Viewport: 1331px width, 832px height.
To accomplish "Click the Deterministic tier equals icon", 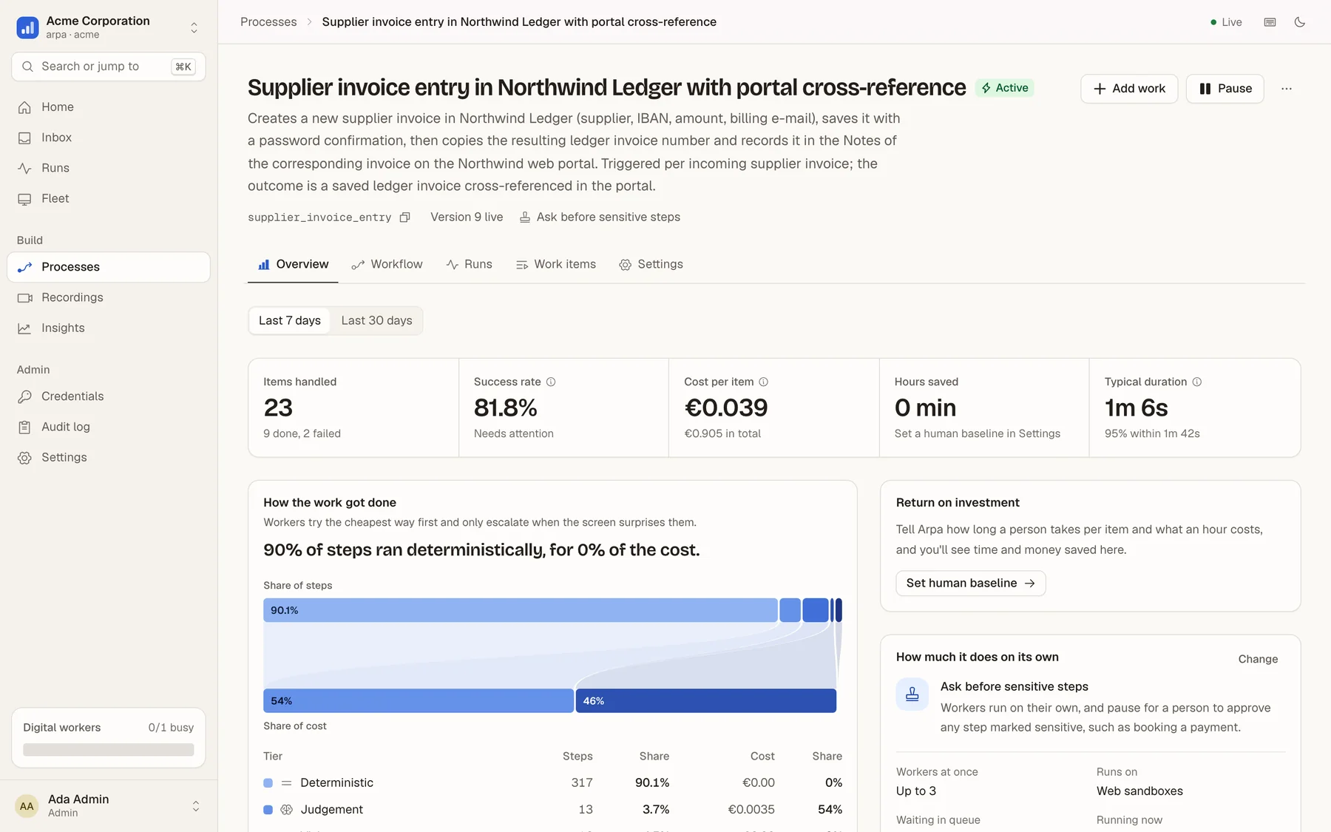I will (287, 783).
